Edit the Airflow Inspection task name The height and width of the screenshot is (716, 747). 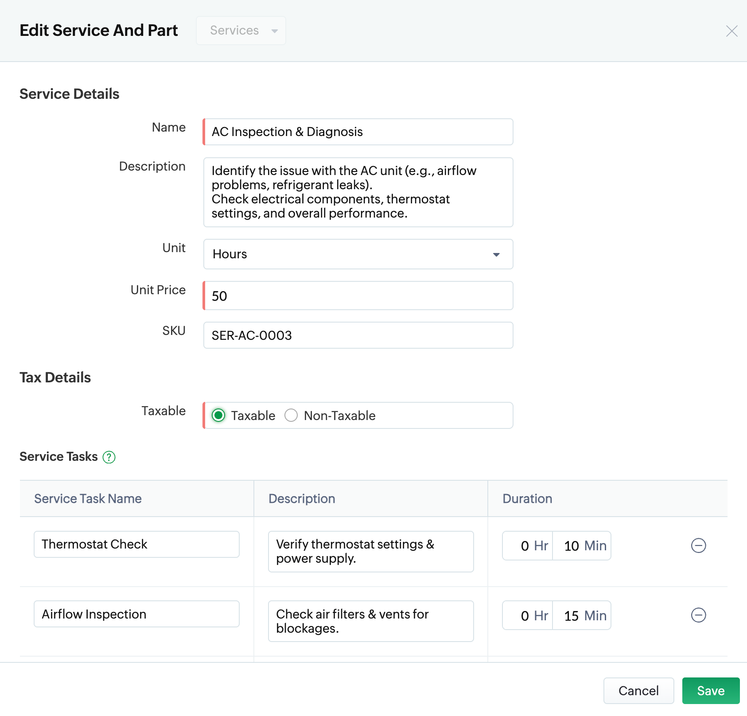tap(136, 614)
